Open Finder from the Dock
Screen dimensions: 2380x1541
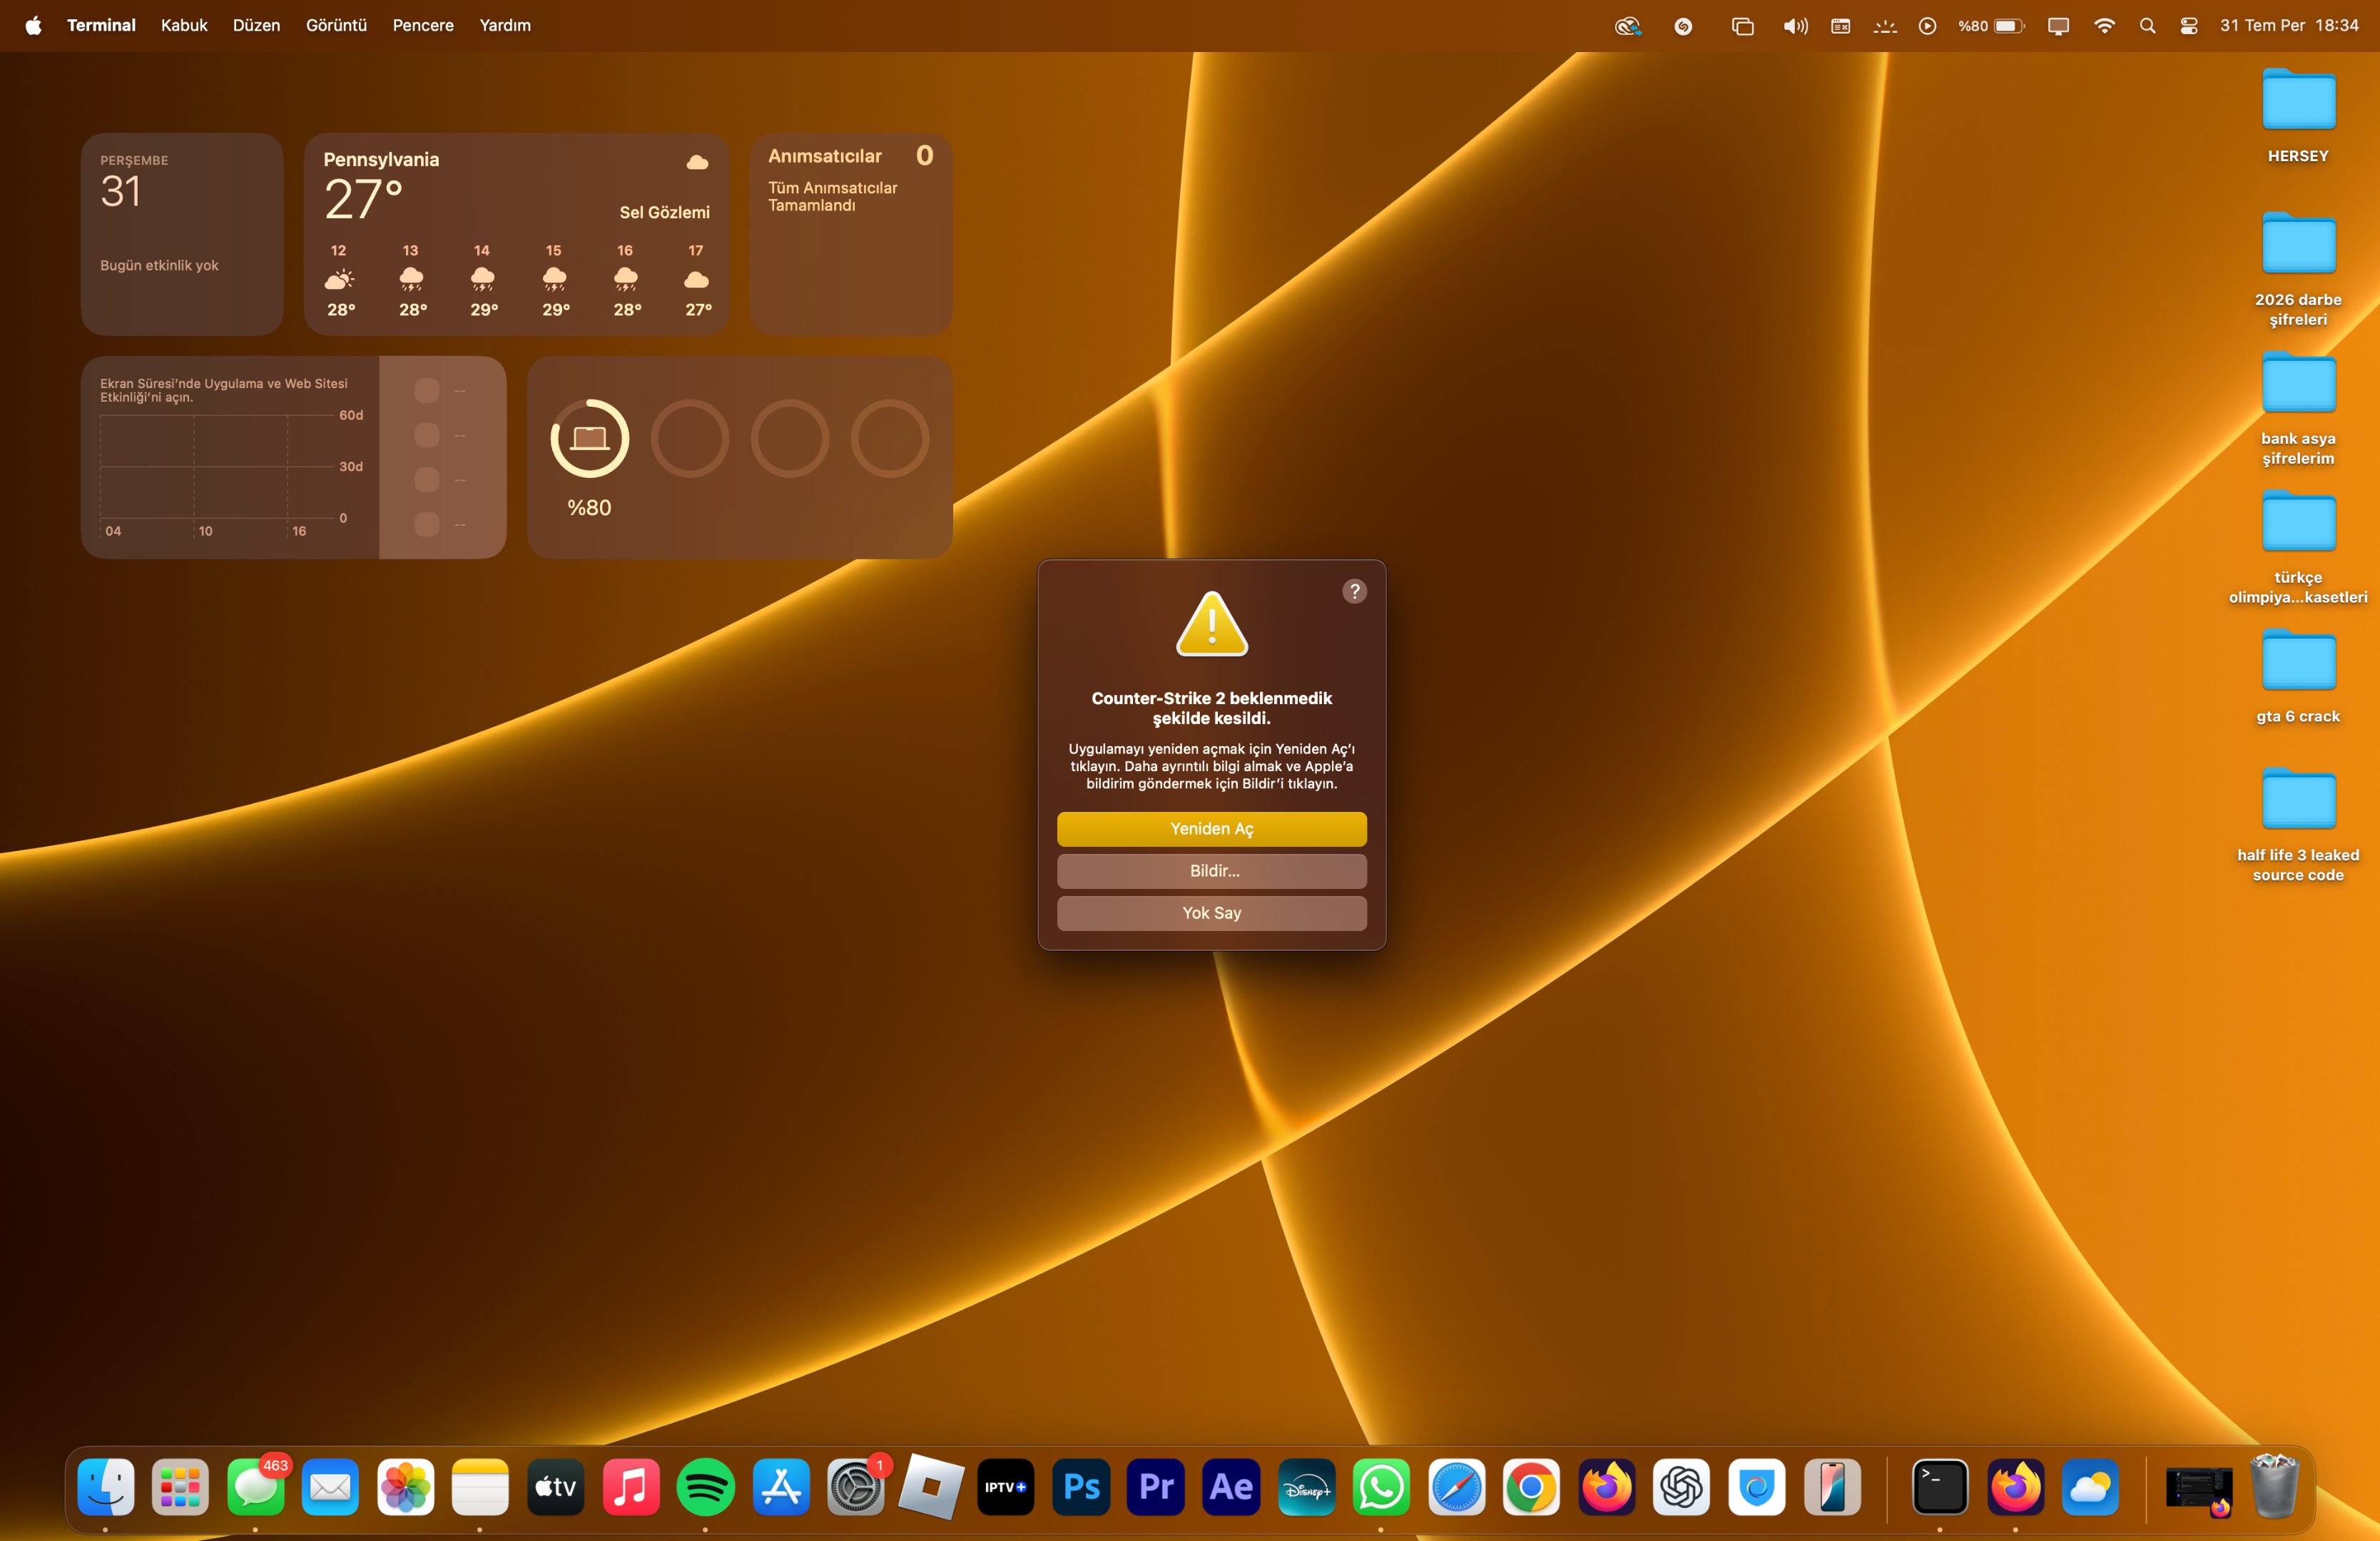[106, 1487]
